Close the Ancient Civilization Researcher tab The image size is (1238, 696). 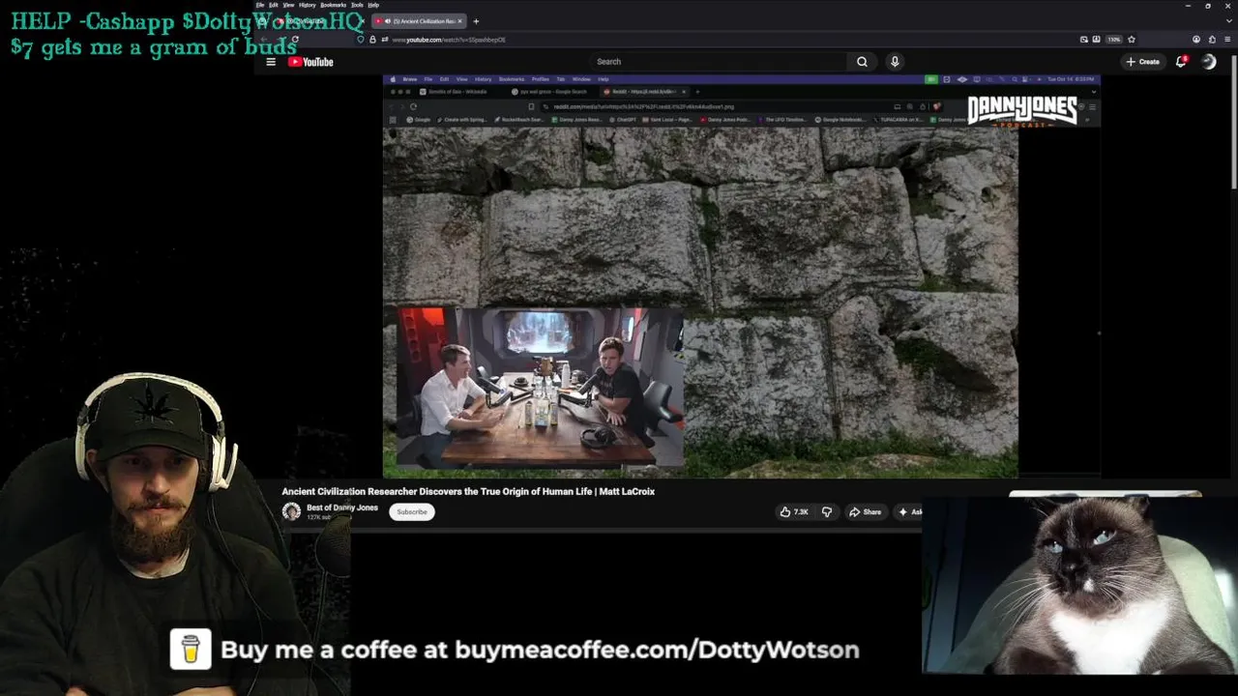(x=460, y=21)
